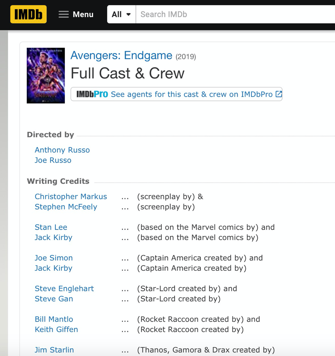This screenshot has height=356, width=335.
Task: Select Bill Mantlo in writing credits
Action: coord(54,319)
